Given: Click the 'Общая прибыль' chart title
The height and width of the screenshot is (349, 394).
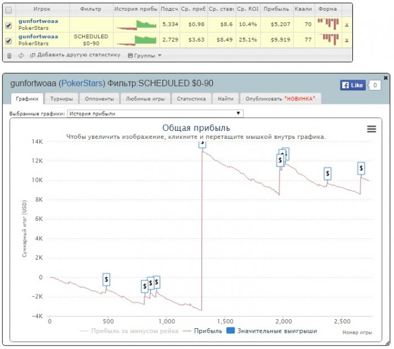Looking at the screenshot, I should click(x=196, y=128).
